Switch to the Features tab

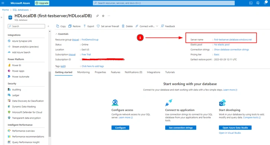coord(116,72)
